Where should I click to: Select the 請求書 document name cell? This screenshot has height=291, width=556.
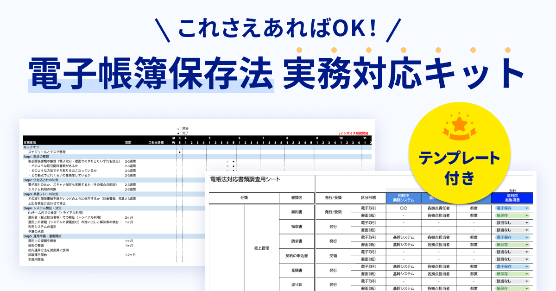(x=297, y=241)
